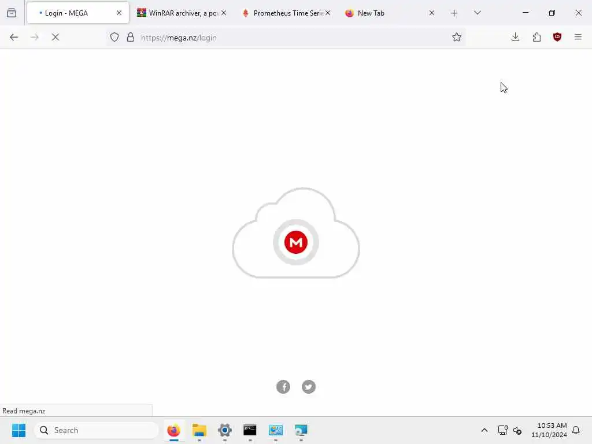Open the installer disc icon on taskbar
Image resolution: width=592 pixels, height=444 pixels.
click(x=301, y=430)
